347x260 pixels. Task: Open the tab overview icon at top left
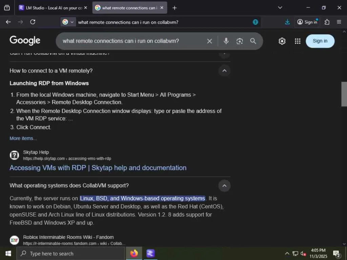(x=7, y=8)
